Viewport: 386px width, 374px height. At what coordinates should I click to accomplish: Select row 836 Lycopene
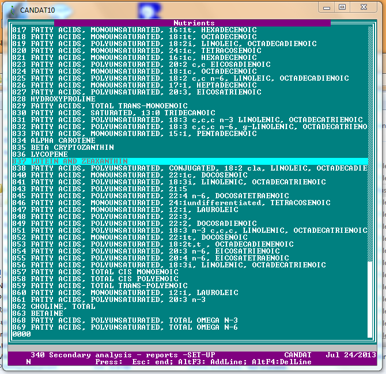(x=40, y=154)
